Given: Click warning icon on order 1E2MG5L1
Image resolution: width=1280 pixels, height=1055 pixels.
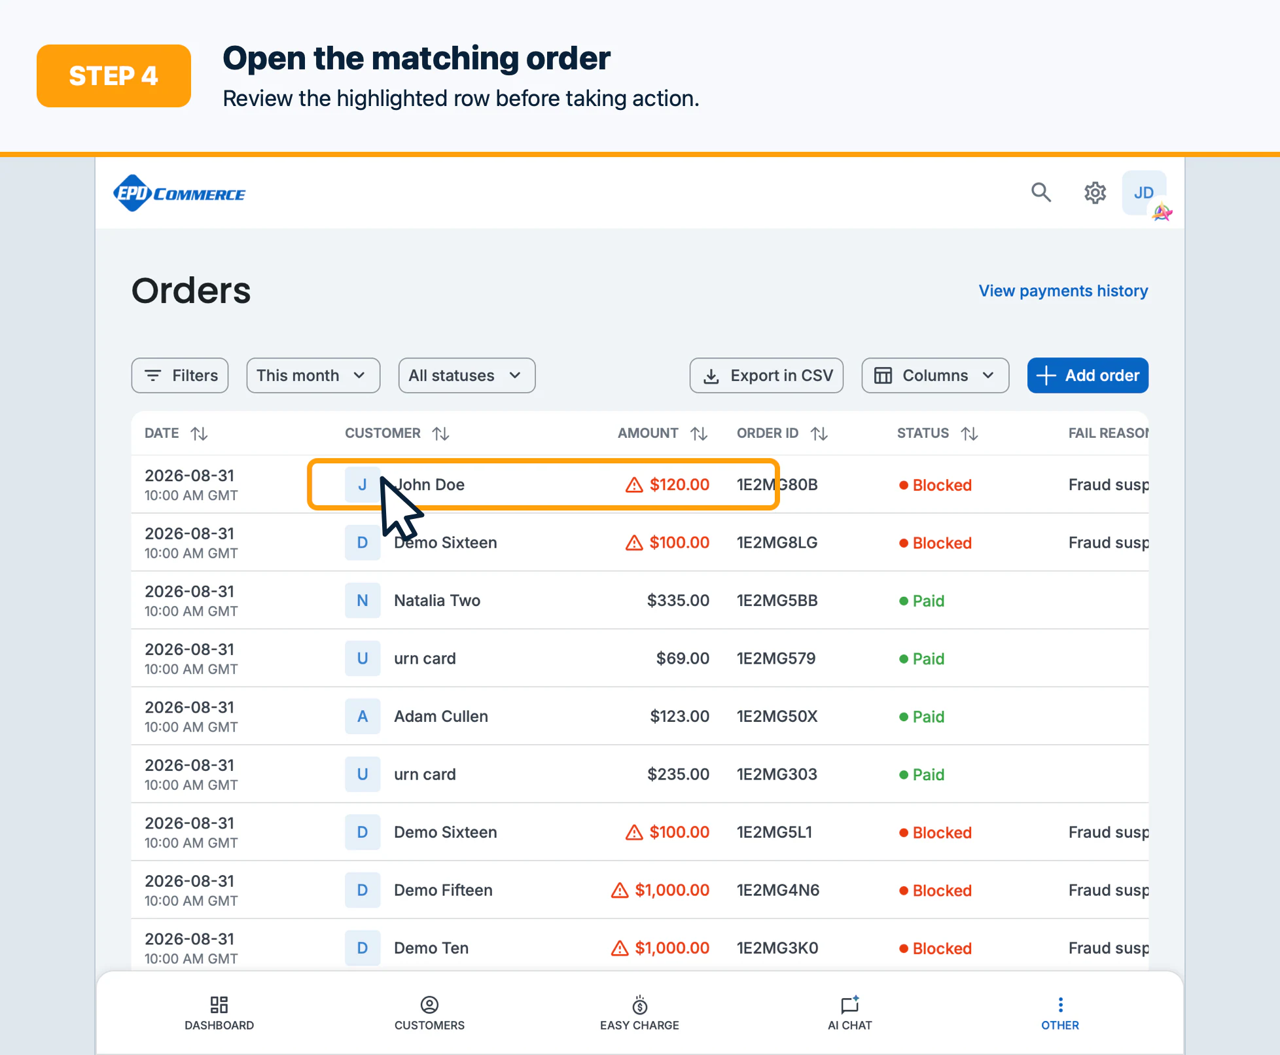Looking at the screenshot, I should (x=634, y=832).
